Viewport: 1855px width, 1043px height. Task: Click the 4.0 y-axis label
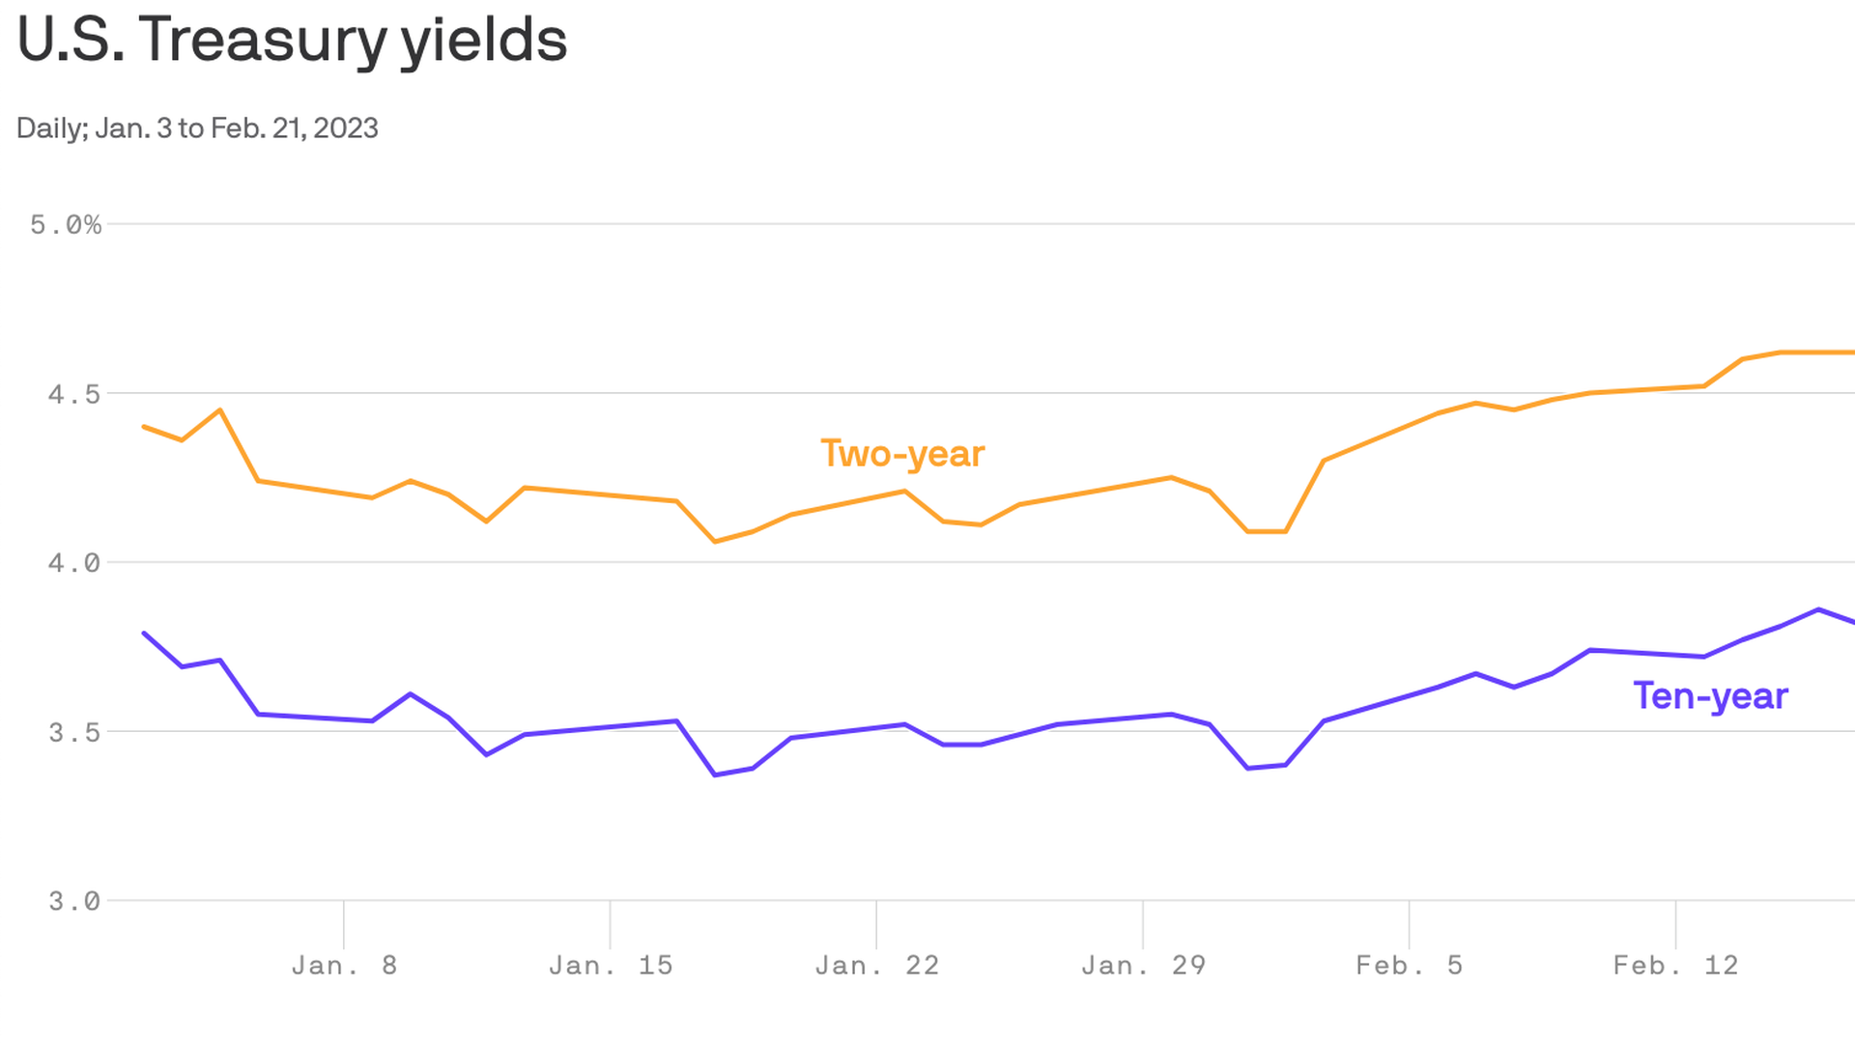pyautogui.click(x=74, y=563)
